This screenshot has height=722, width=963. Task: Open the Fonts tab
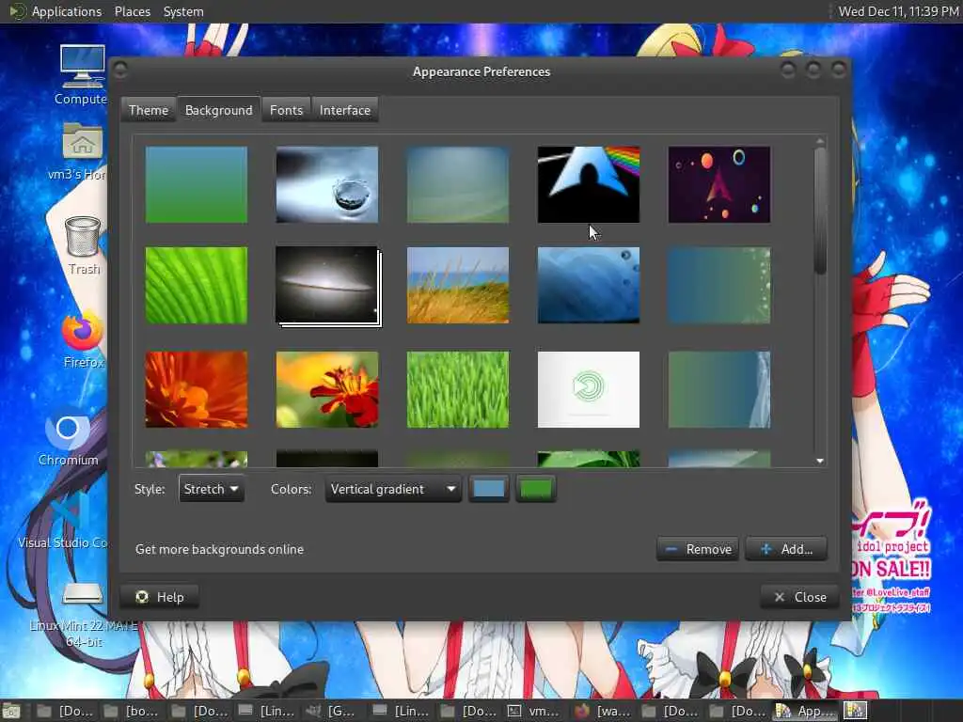tap(286, 110)
